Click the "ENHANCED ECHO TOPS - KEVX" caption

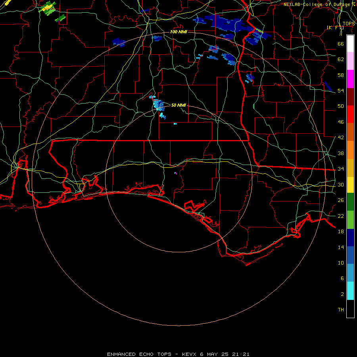(x=152, y=354)
